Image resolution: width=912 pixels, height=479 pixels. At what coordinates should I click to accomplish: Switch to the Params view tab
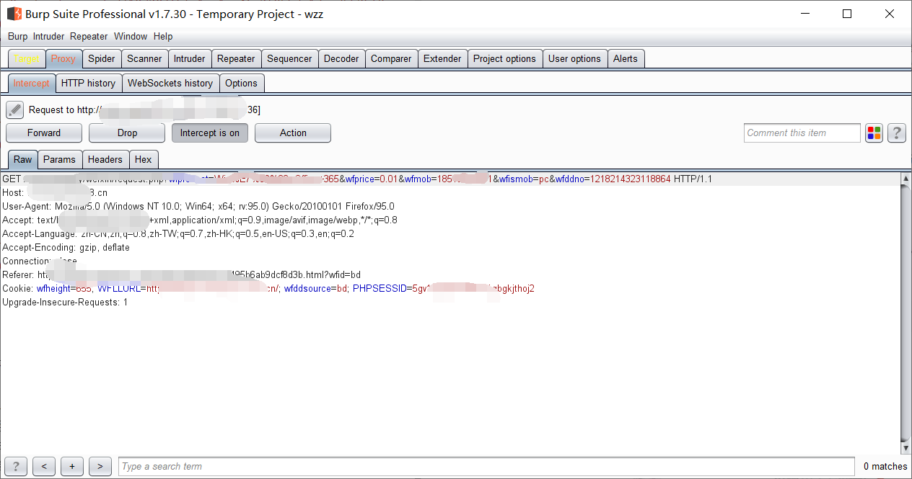pyautogui.click(x=59, y=159)
